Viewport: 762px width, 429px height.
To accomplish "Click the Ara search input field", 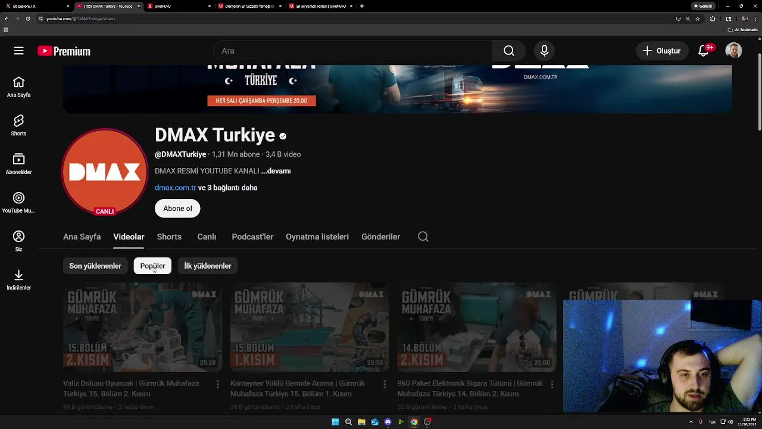I will click(x=352, y=51).
